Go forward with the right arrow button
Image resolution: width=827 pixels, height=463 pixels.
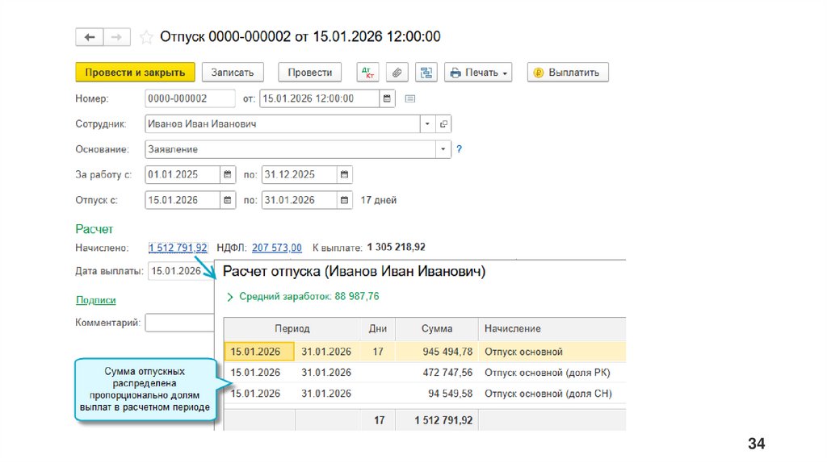click(x=116, y=37)
